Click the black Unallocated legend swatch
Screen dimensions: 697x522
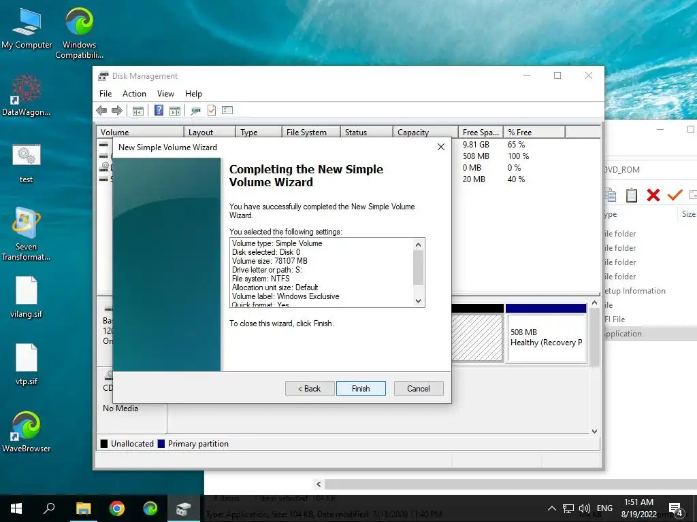click(104, 443)
